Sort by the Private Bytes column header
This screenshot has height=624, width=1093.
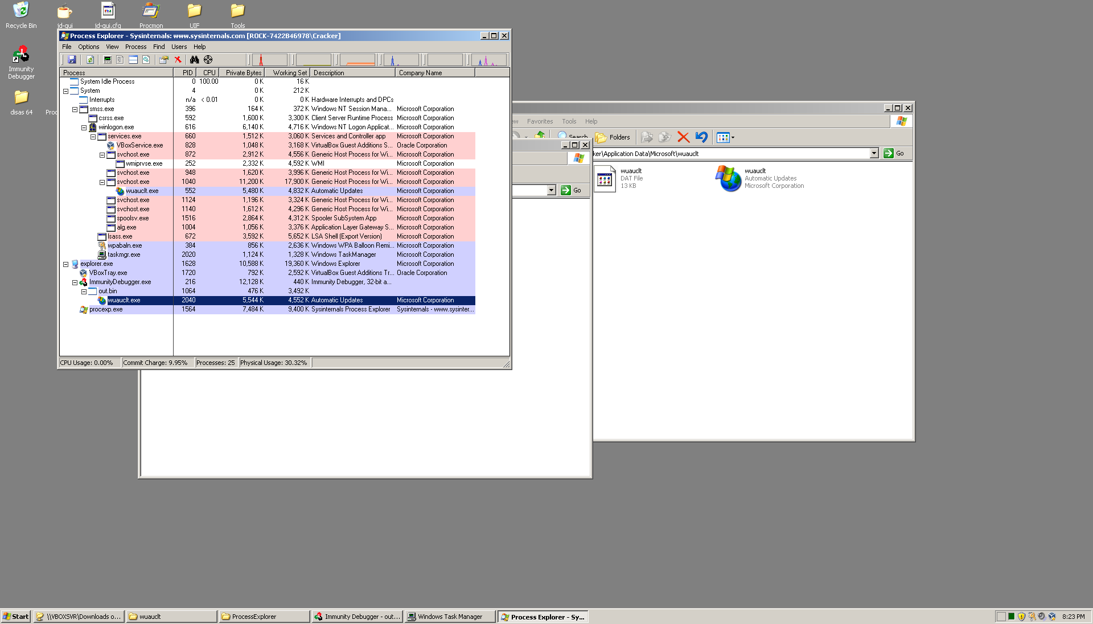242,73
